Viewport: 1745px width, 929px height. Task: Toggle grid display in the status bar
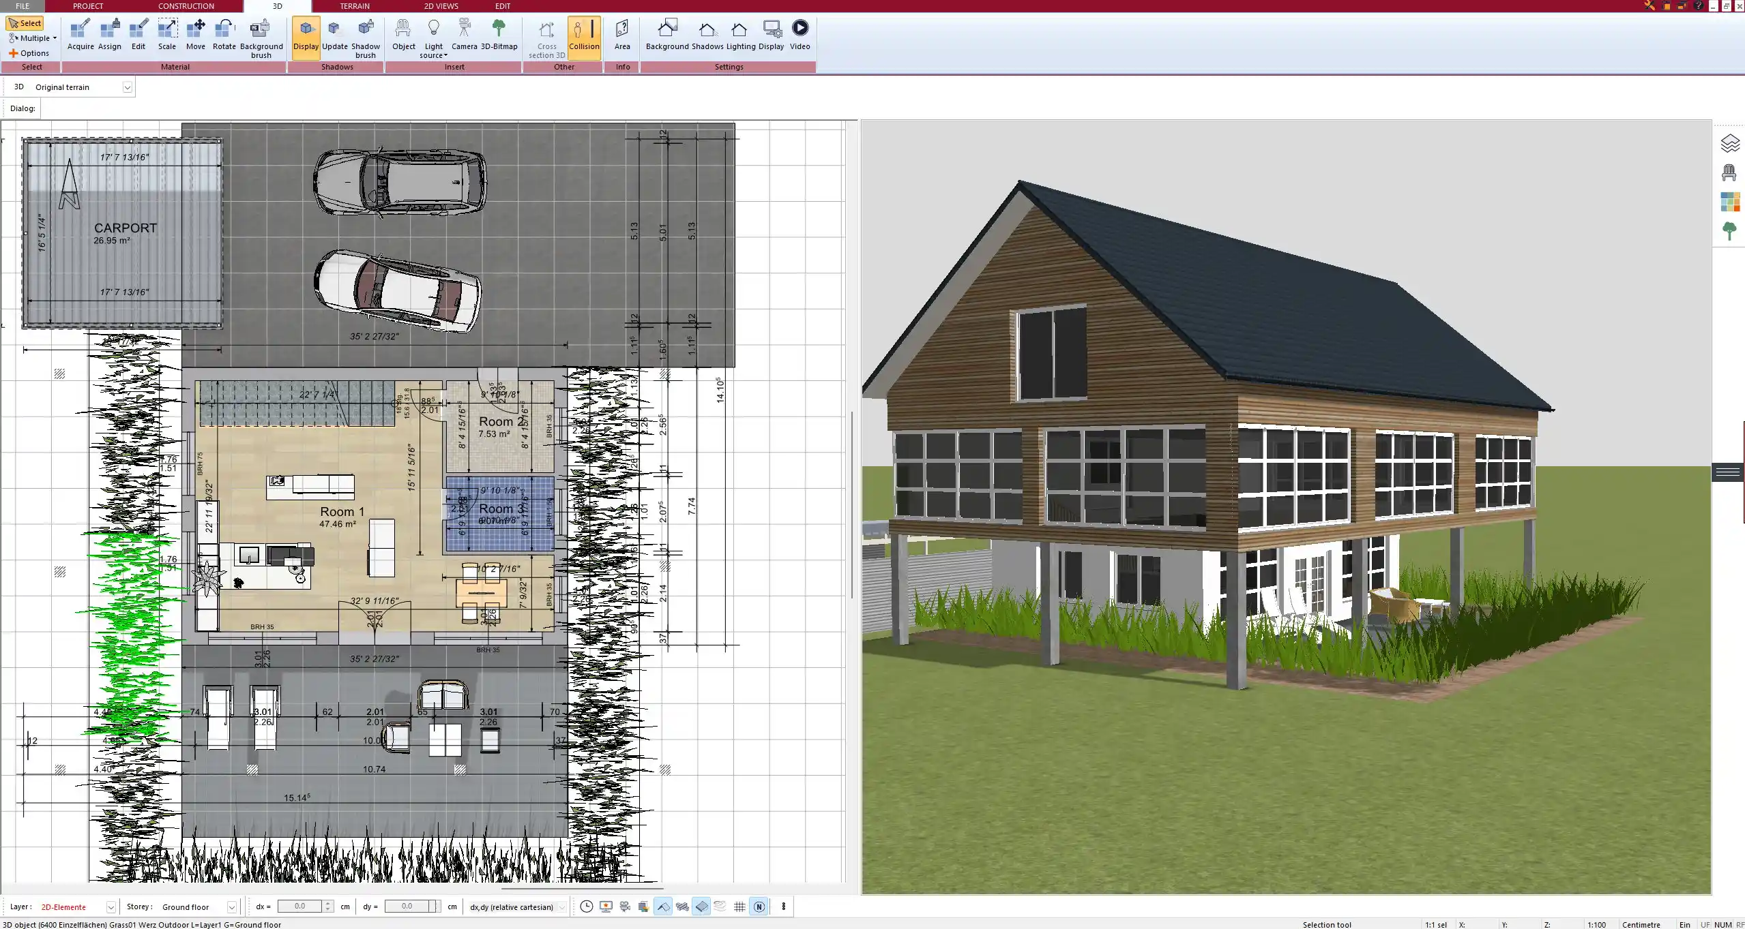[740, 907]
